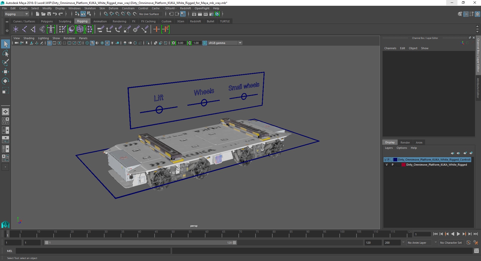
Task: Create a new scene with the New Scene icon
Action: [x=37, y=14]
